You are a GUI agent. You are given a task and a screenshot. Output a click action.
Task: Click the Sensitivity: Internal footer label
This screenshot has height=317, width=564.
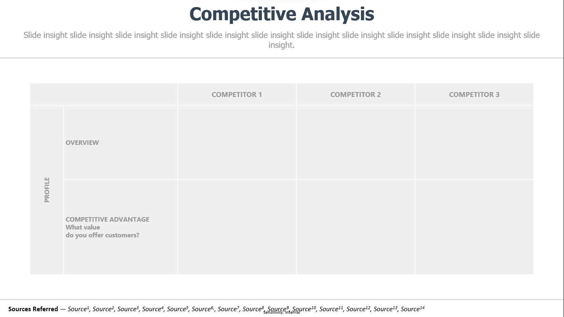click(282, 312)
